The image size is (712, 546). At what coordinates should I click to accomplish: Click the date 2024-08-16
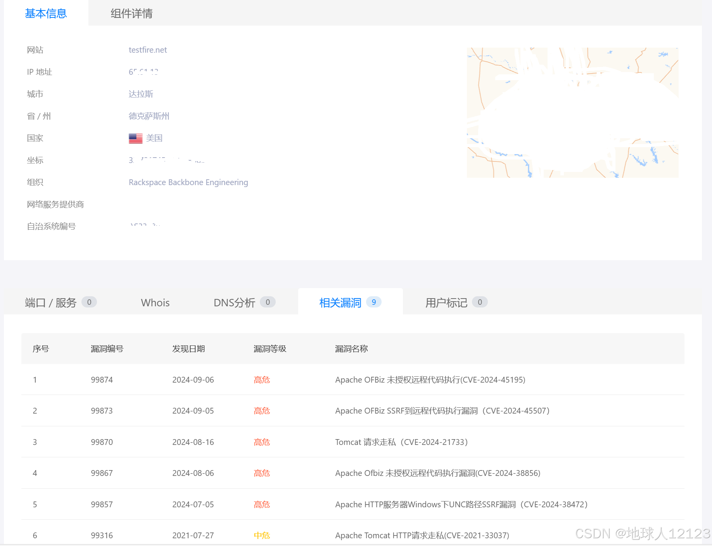[193, 442]
